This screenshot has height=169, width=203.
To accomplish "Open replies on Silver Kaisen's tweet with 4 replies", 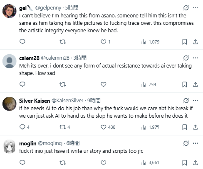I will pyautogui.click(x=25, y=127).
